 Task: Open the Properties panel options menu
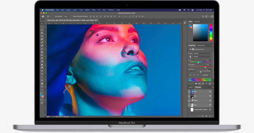tap(213, 45)
